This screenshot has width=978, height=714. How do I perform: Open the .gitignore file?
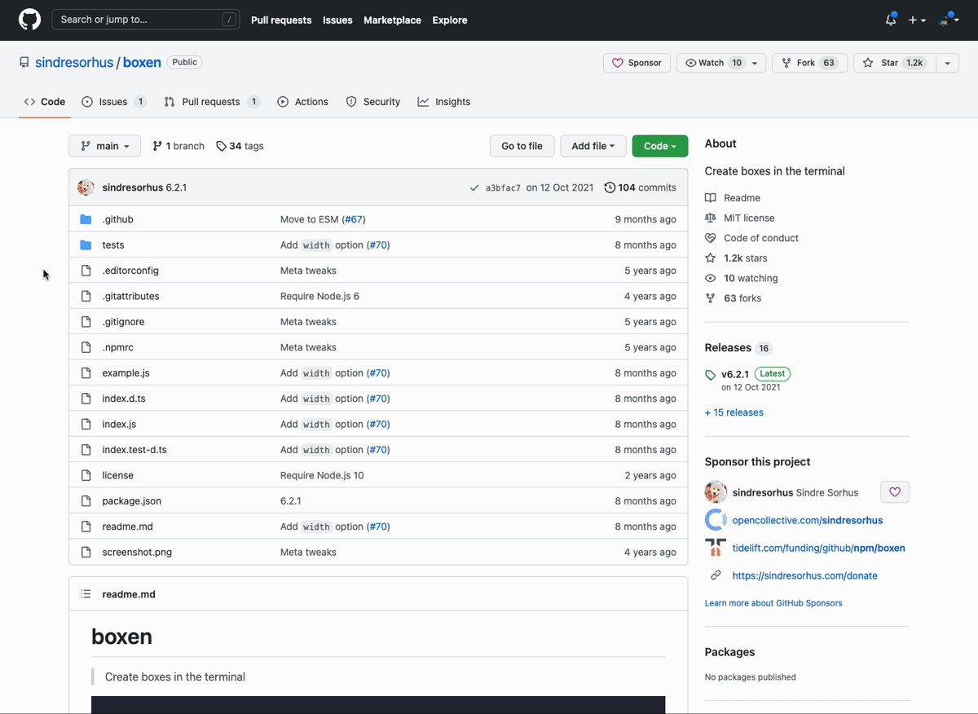click(123, 322)
